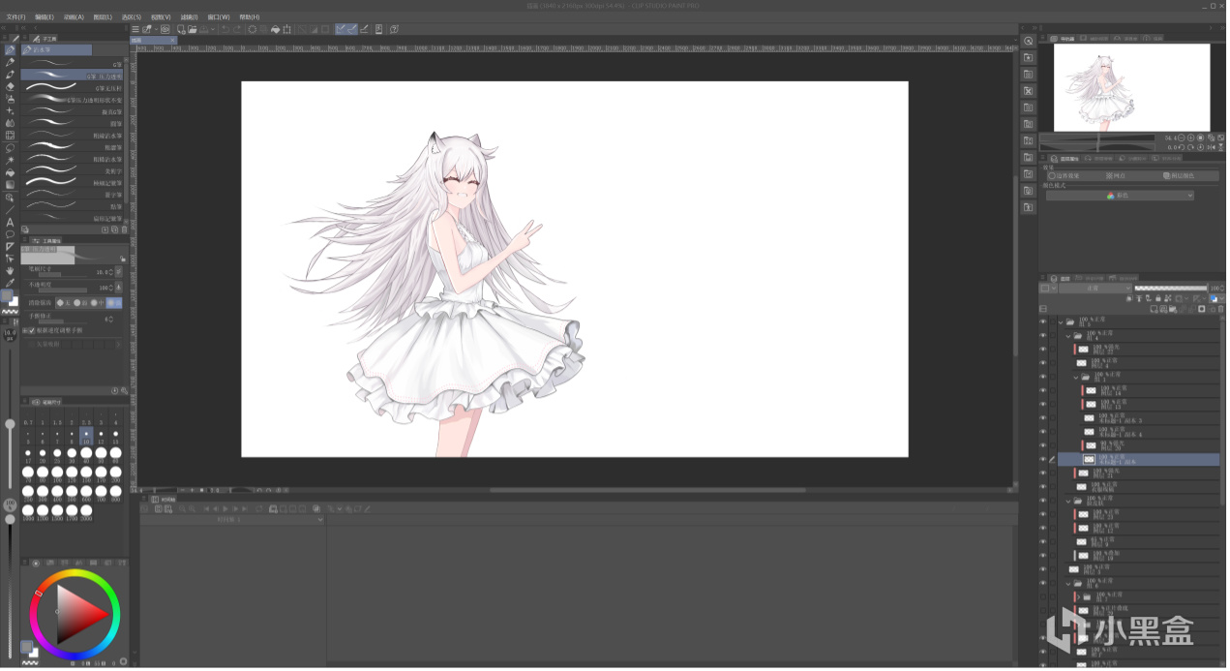The height and width of the screenshot is (671, 1230).
Task: Open the layer blend mode 正常 dropdown
Action: (1095, 289)
